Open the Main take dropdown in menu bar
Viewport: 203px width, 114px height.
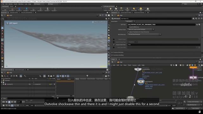tap(54, 4)
